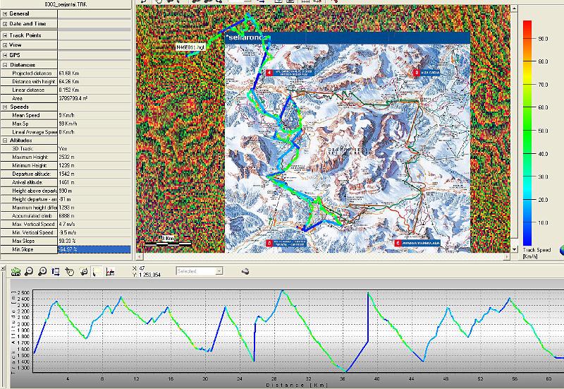This screenshot has height=389, width=564.
Task: Zoom out the altitude graph
Action: [29, 272]
